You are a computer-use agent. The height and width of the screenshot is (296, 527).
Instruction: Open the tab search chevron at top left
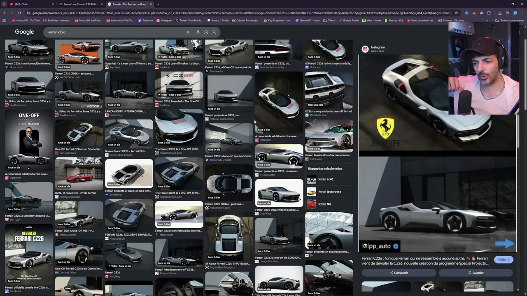pyautogui.click(x=4, y=4)
